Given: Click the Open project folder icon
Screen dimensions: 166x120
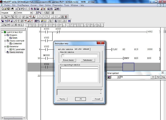Looking at the screenshot, I should tap(6, 9).
